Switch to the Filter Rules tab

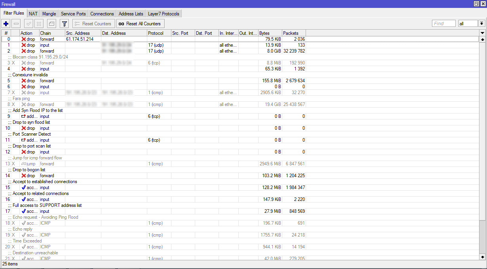click(14, 13)
